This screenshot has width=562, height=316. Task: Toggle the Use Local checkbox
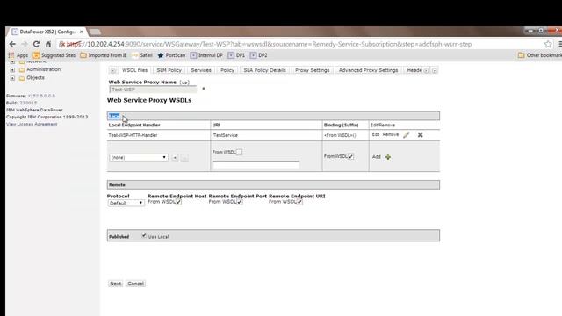click(x=144, y=235)
